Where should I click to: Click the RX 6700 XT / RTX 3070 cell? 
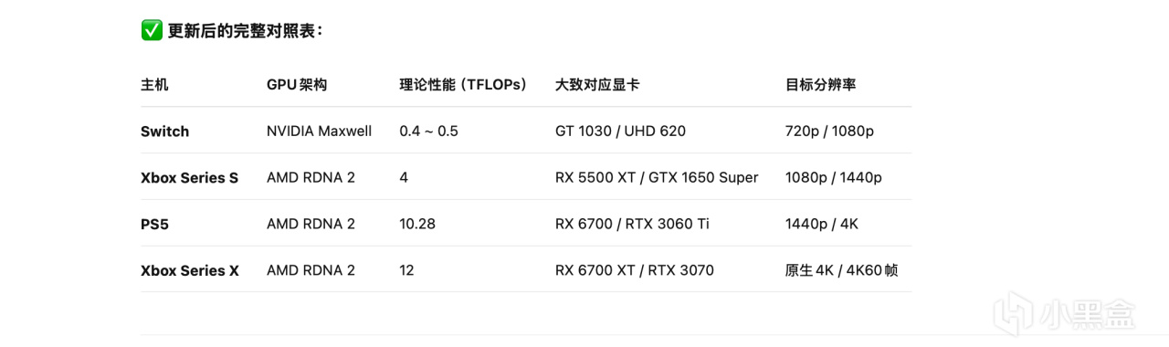click(x=635, y=270)
